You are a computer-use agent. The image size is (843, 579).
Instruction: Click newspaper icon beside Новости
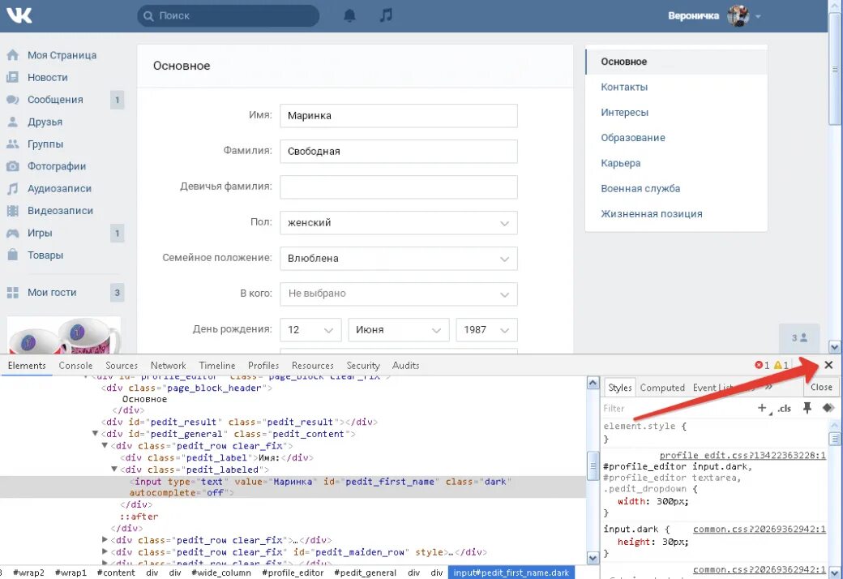click(x=13, y=77)
